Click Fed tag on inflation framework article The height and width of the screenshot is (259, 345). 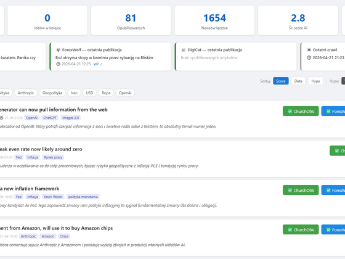18,197
